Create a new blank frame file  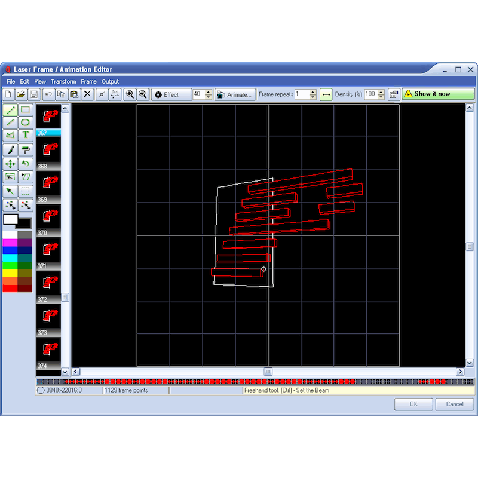click(x=8, y=94)
